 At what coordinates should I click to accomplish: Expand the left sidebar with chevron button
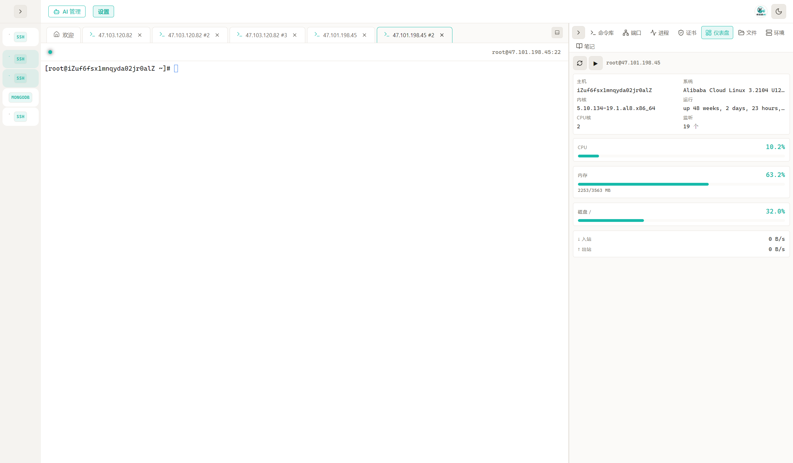[x=20, y=12]
